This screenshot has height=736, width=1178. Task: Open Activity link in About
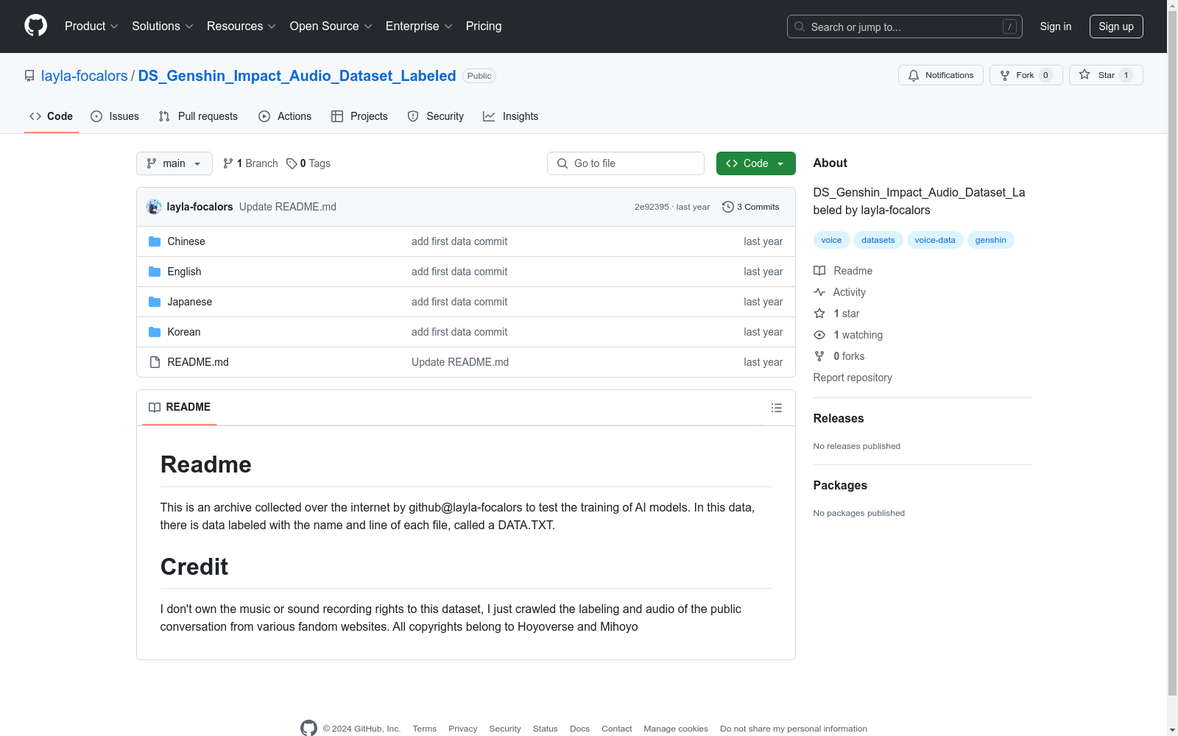840,292
